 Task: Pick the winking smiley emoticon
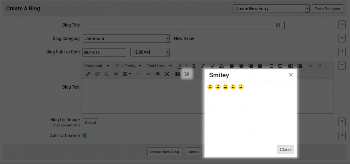(x=241, y=87)
